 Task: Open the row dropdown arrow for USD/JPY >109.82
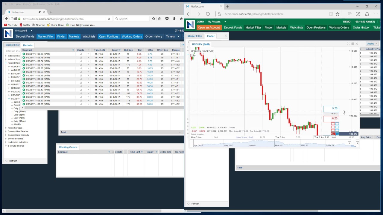(x=88, y=54)
